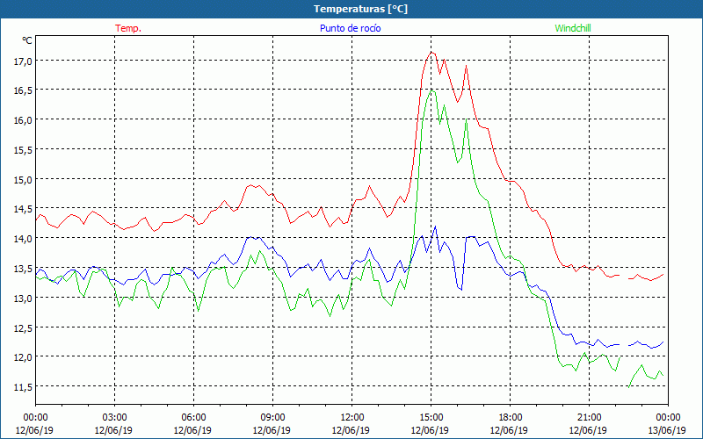Click the 15:00 time axis label
The image size is (703, 439).
coord(431,418)
